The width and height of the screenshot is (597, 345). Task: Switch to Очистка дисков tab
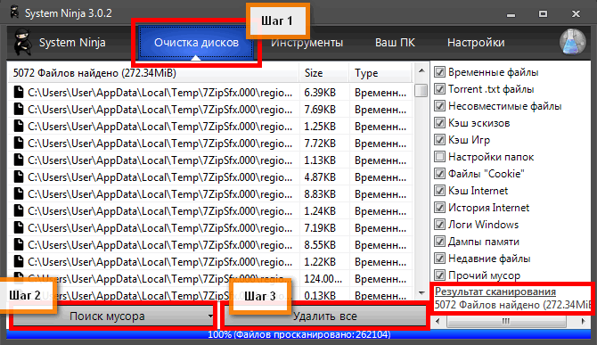click(196, 43)
